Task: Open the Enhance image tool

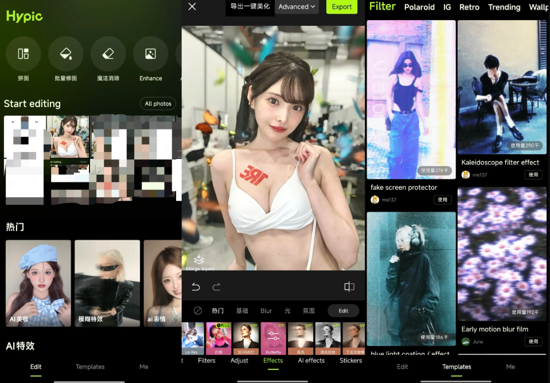Action: pyautogui.click(x=150, y=54)
